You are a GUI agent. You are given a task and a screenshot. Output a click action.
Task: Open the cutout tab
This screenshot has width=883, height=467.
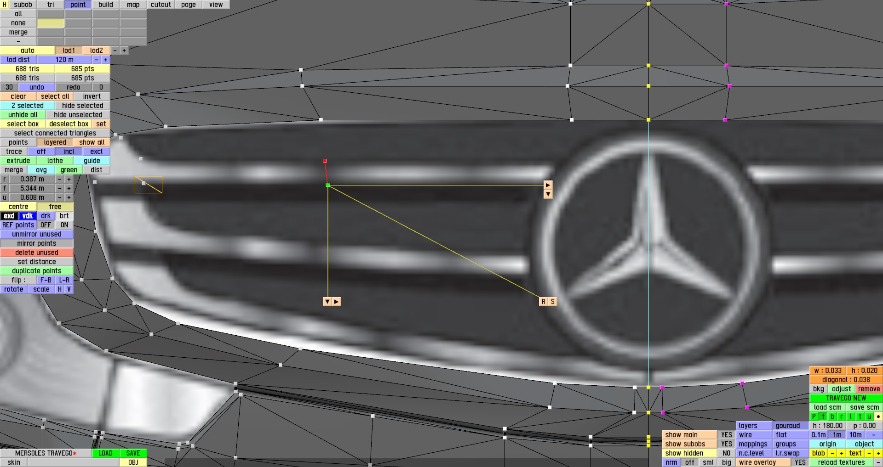(x=161, y=5)
